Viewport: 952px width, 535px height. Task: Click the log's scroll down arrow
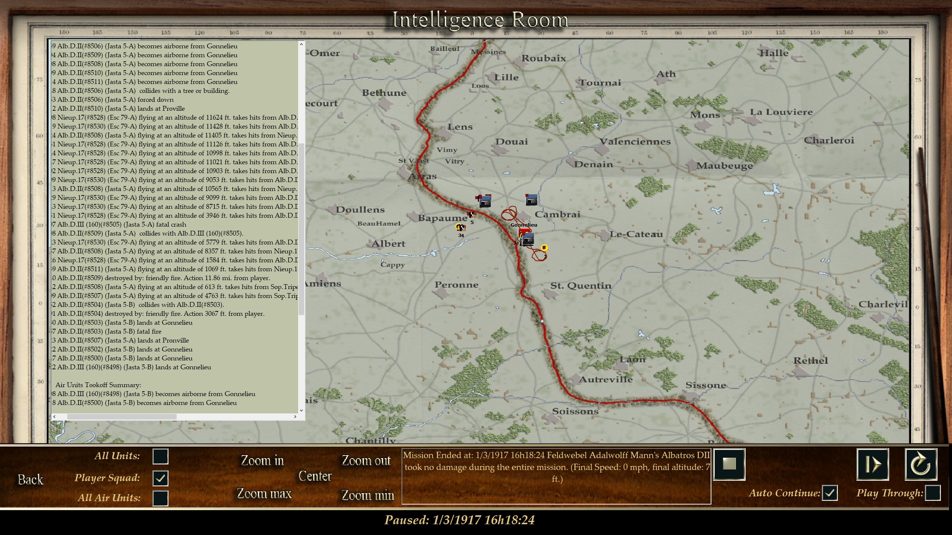point(301,410)
